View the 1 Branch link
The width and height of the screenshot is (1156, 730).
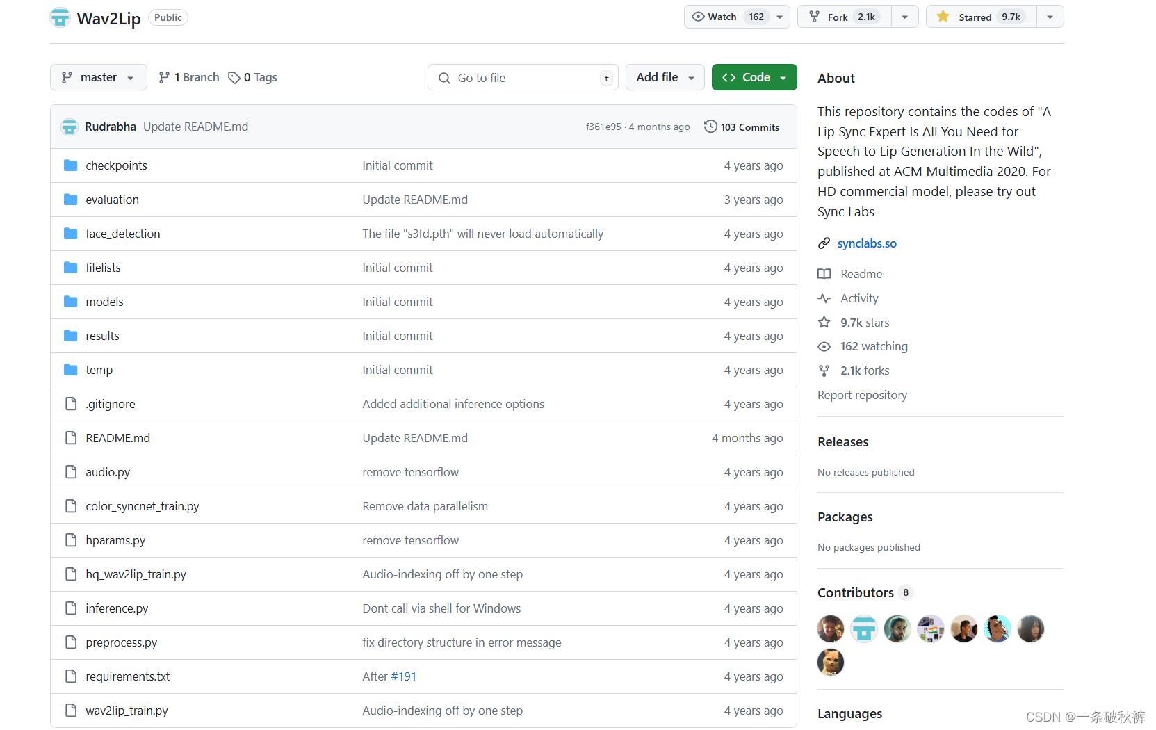pos(189,77)
